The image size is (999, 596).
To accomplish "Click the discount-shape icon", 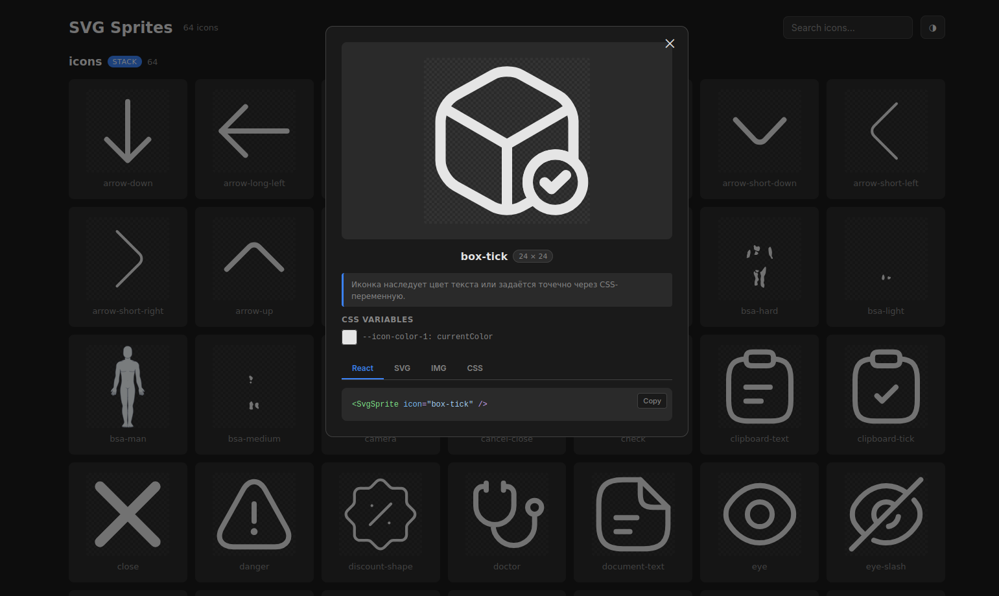I will click(381, 522).
